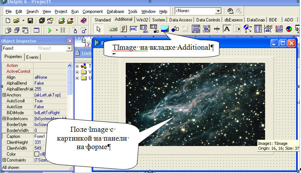This screenshot has height=173, width=301.
Task: Select the TImage component icon
Action: [165, 29]
